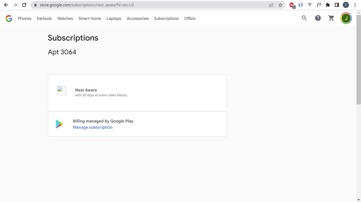Open the green J account avatar
This screenshot has width=361, height=202.
(346, 18)
